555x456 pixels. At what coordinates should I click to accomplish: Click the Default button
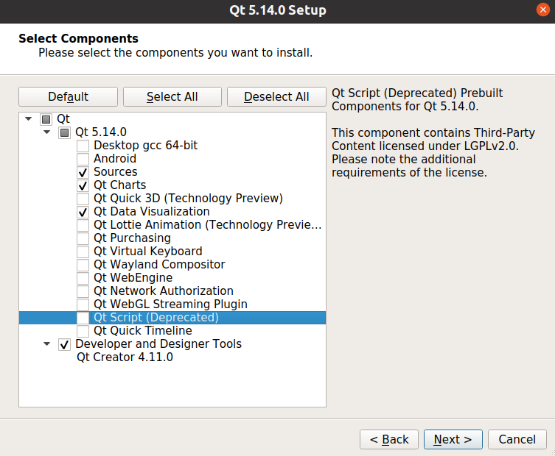pos(68,97)
